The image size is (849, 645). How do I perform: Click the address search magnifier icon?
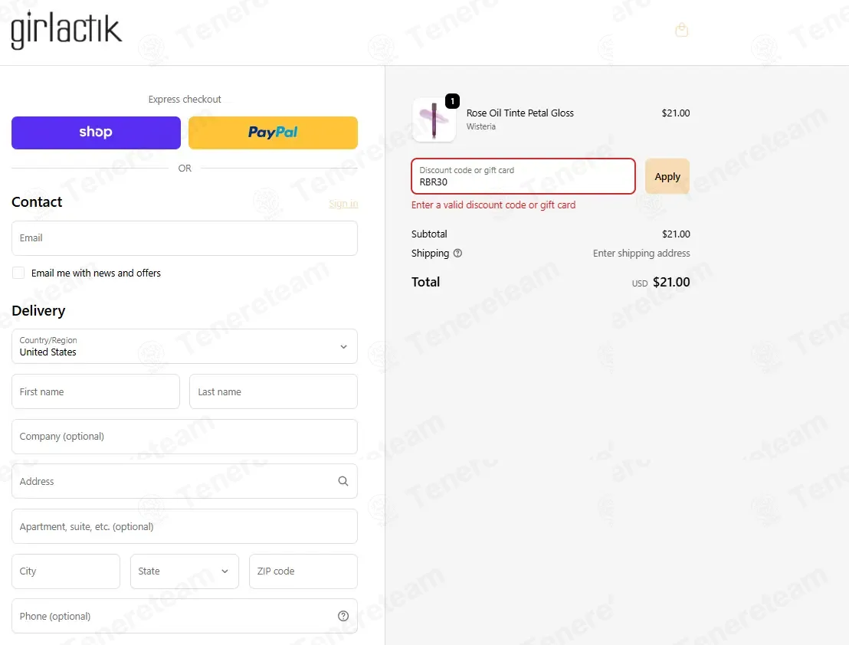point(343,481)
